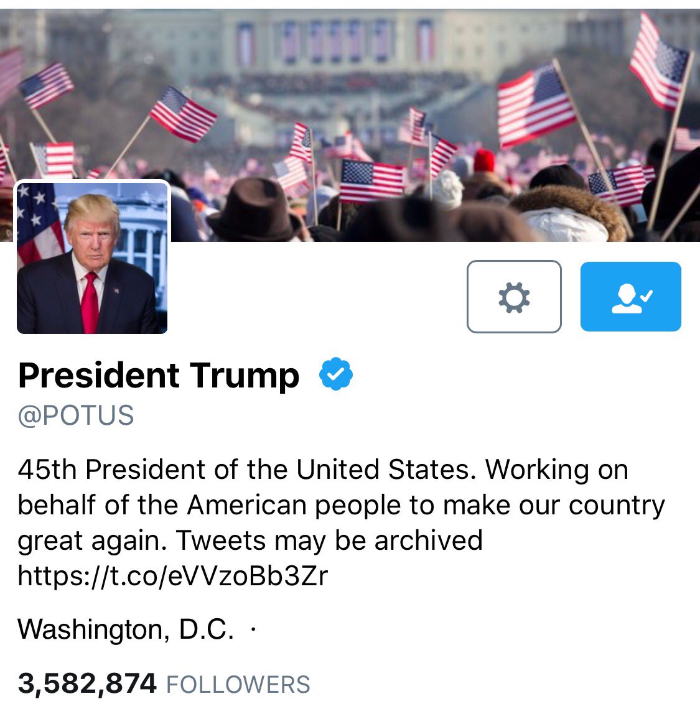Viewport: 700px width, 714px height.
Task: Tap the blue verified checkmark badge
Action: 335,374
